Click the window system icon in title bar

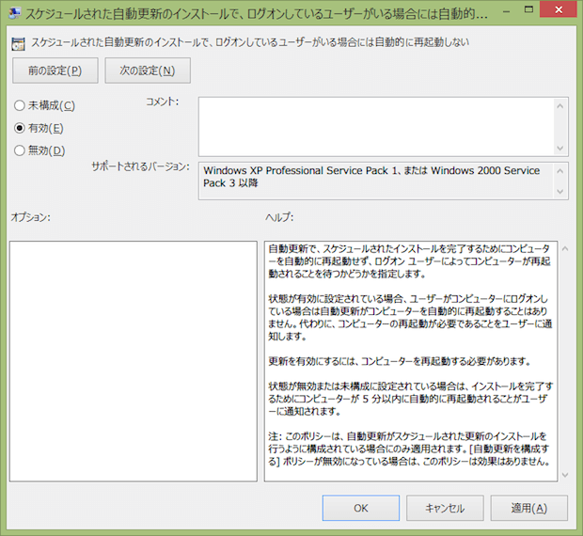tap(14, 13)
